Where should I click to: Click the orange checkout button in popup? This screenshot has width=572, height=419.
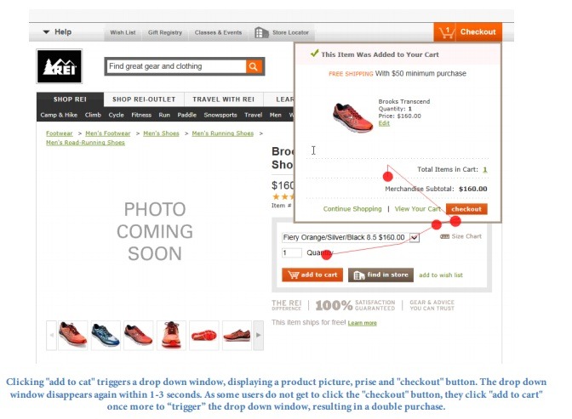466,209
